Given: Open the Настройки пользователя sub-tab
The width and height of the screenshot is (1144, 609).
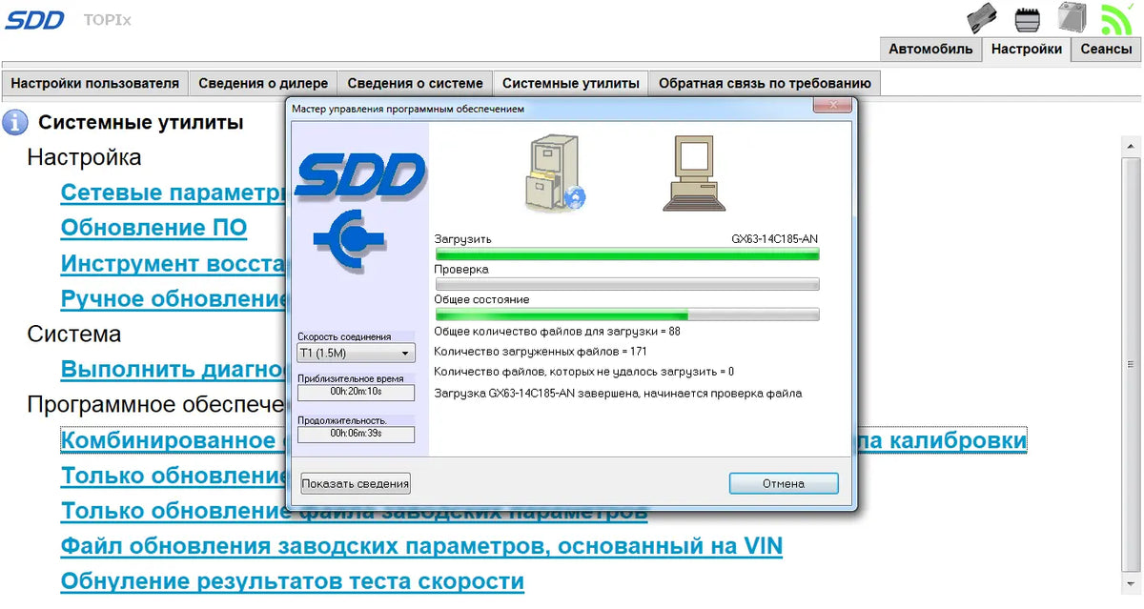Looking at the screenshot, I should 94,84.
